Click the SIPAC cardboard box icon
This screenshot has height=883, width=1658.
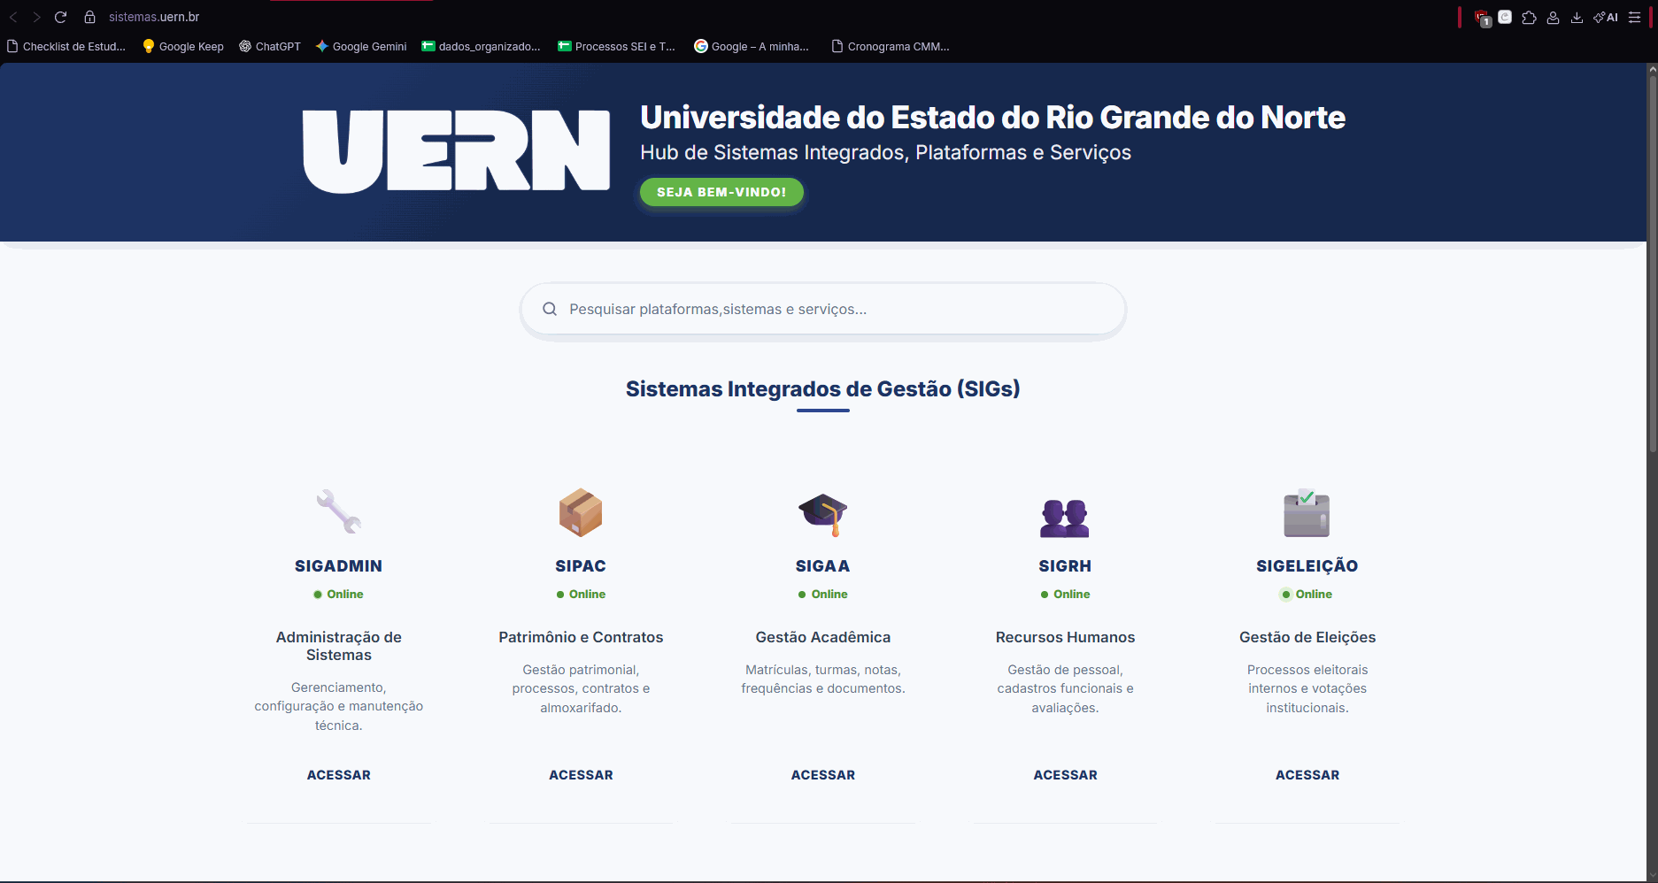581,512
